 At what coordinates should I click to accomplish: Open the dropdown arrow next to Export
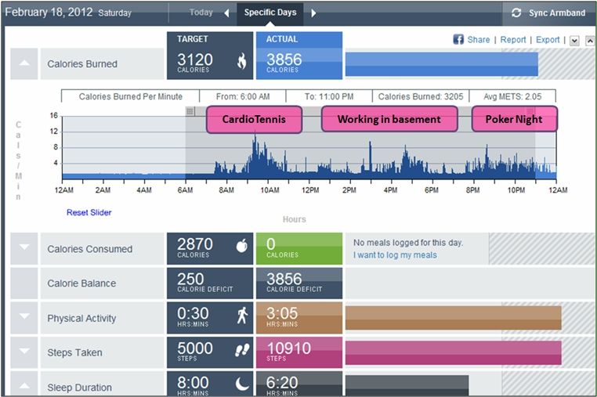pyautogui.click(x=574, y=41)
